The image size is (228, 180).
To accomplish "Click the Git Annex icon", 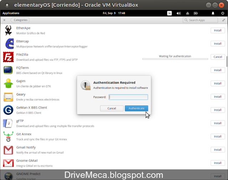I will coord(8,137).
